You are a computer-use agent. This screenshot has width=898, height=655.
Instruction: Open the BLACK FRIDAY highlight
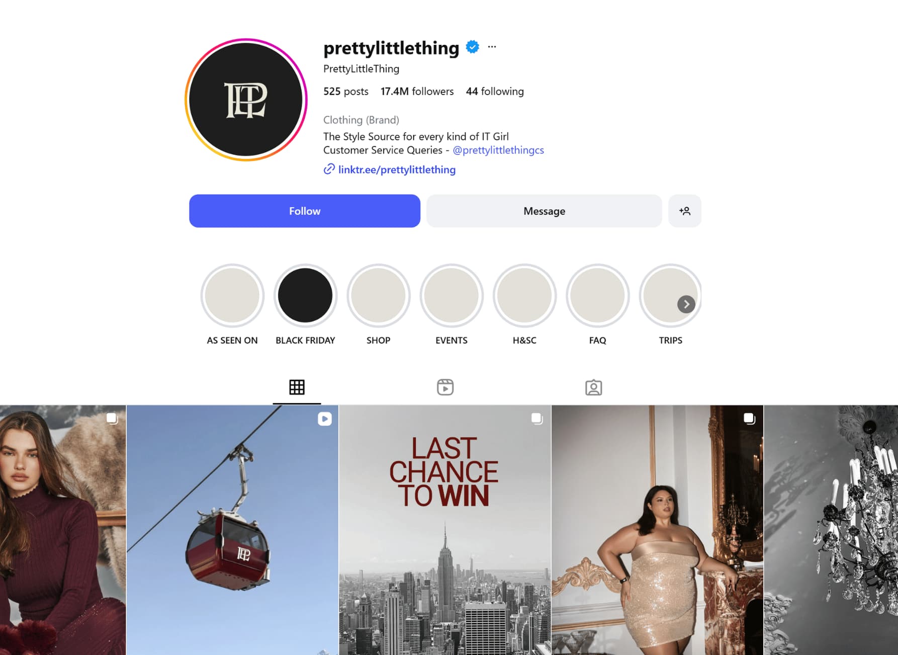[x=305, y=295]
